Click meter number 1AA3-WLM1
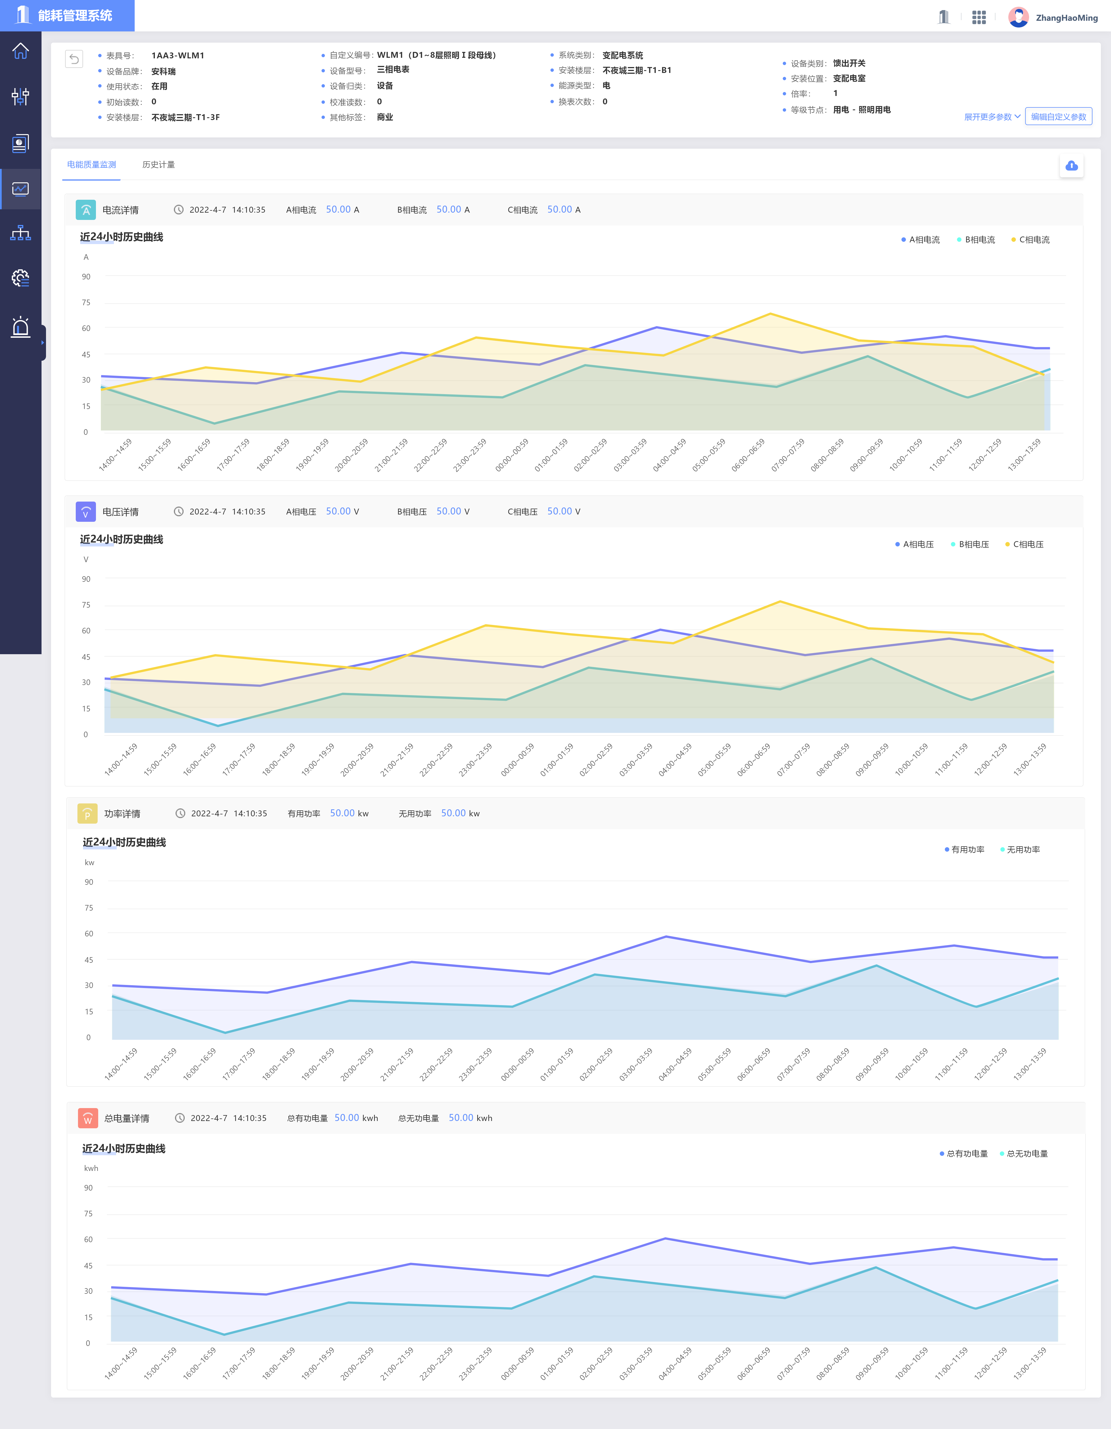 (178, 56)
